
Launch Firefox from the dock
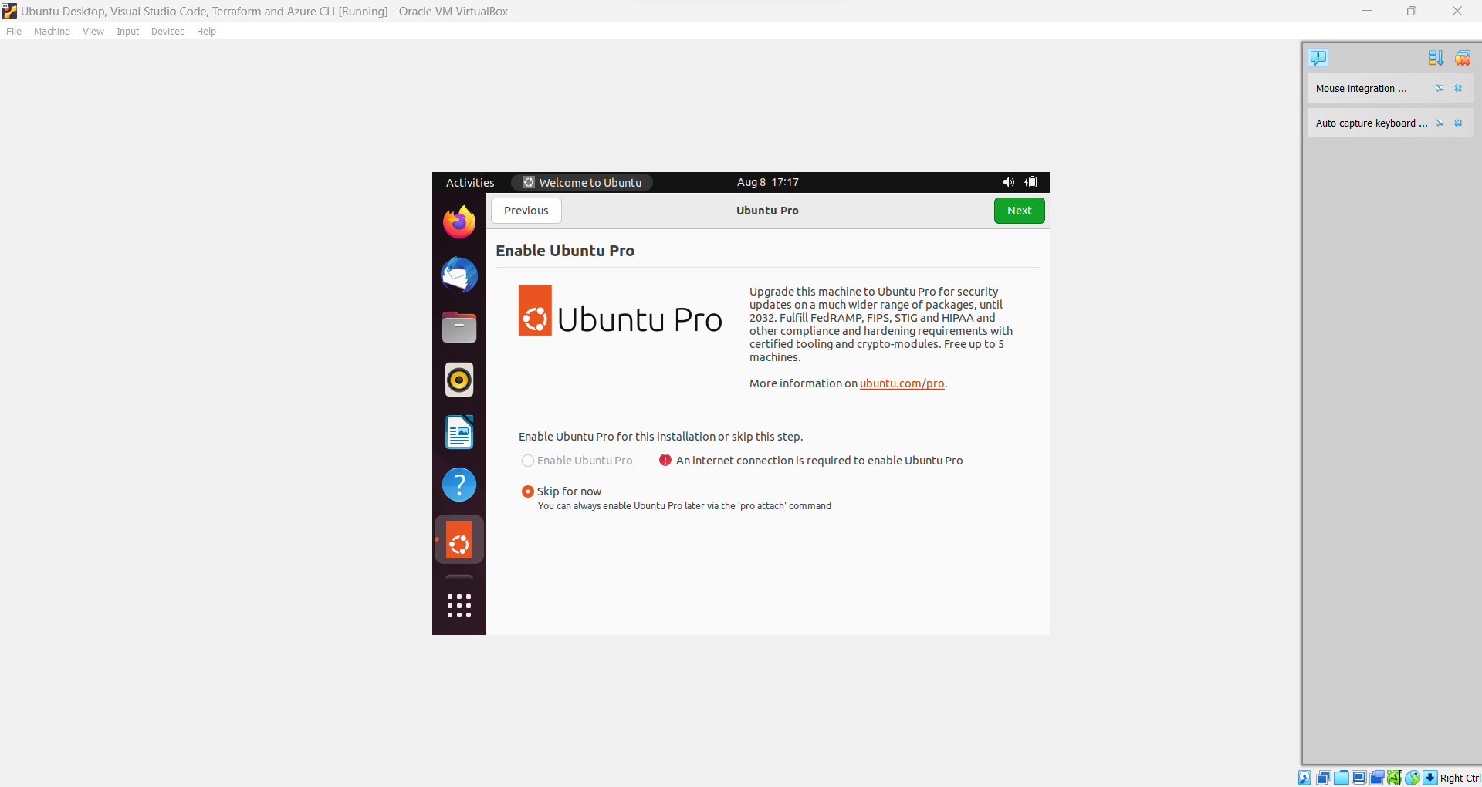pos(458,221)
